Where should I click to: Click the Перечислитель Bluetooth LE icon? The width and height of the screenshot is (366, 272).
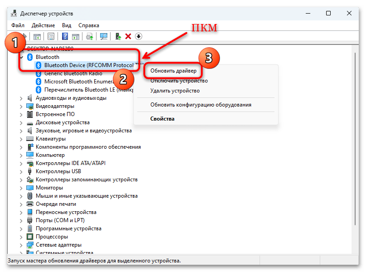tap(39, 90)
